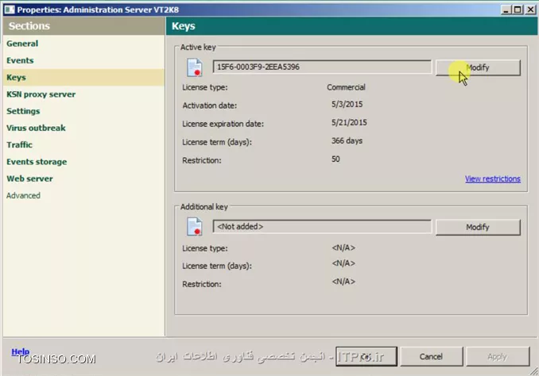The width and height of the screenshot is (539, 376).
Task: Select the Commercial license type value
Action: [346, 87]
